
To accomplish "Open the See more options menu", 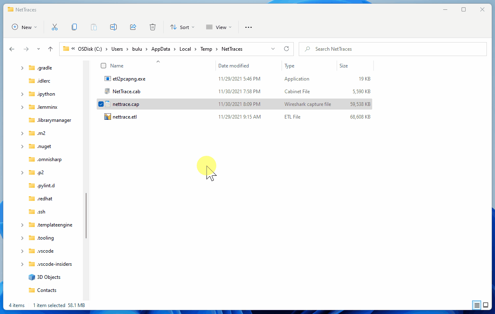I will pos(249,27).
